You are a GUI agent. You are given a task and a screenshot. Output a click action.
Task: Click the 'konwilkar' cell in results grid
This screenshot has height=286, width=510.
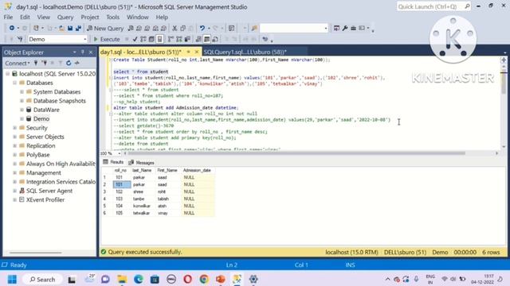142,206
